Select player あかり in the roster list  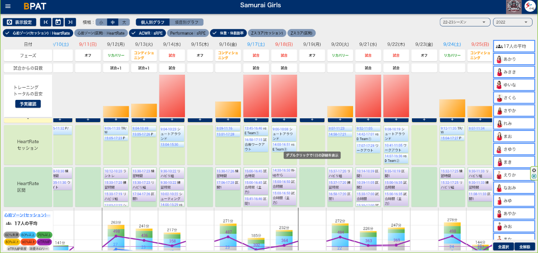coord(514,59)
